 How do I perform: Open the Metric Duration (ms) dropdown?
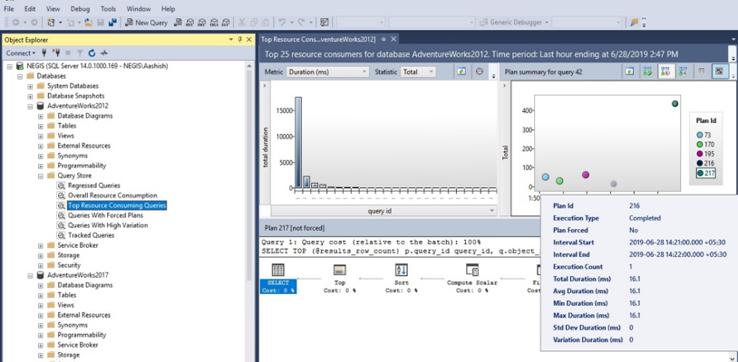(327, 71)
